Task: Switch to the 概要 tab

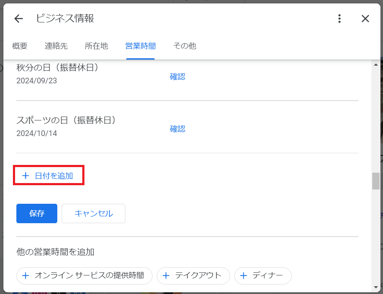Action: [20, 46]
